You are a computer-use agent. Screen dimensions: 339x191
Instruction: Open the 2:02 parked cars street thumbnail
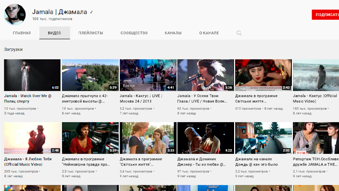[x=263, y=138]
